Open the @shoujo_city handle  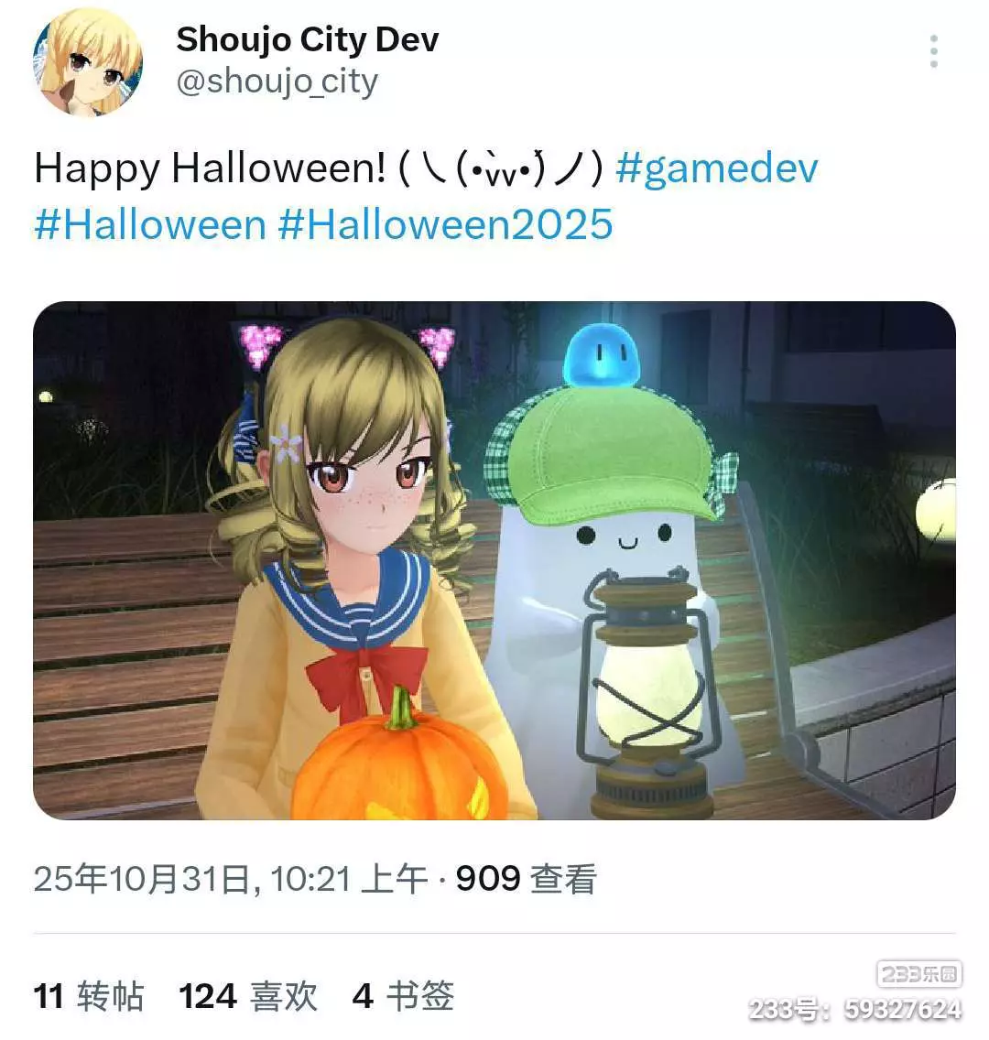[277, 82]
